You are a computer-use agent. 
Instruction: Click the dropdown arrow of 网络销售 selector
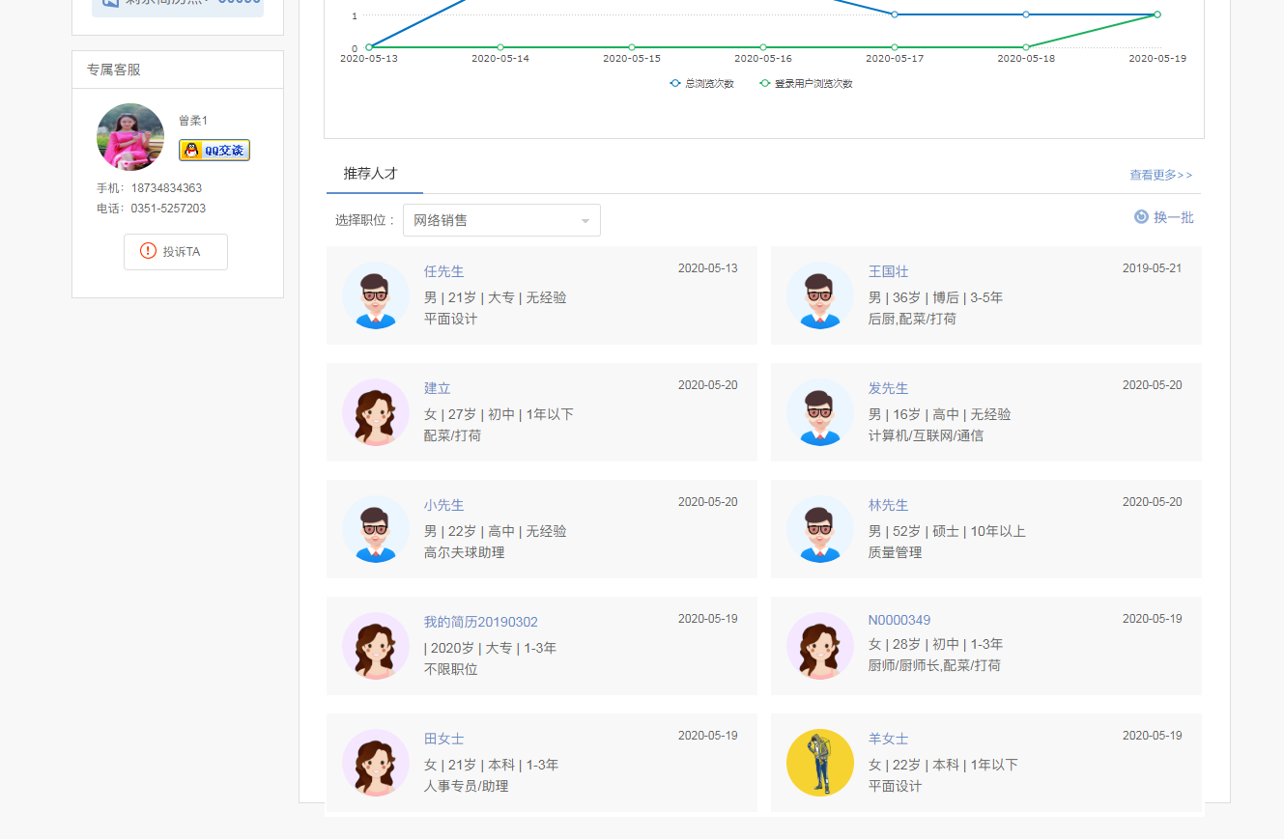pyautogui.click(x=585, y=221)
